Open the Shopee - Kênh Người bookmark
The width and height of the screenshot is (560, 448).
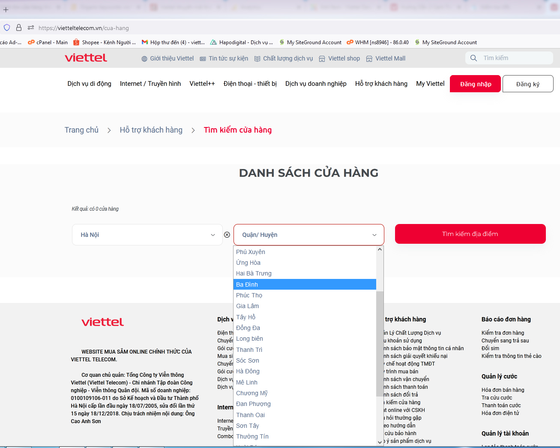coord(105,42)
